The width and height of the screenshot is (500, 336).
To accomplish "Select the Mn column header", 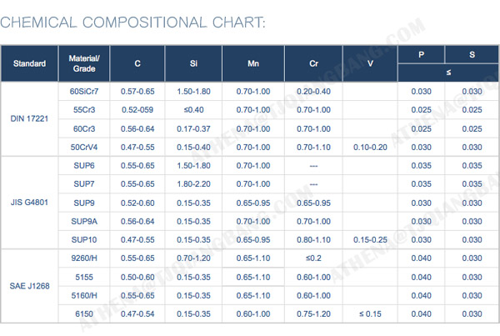I will click(253, 63).
